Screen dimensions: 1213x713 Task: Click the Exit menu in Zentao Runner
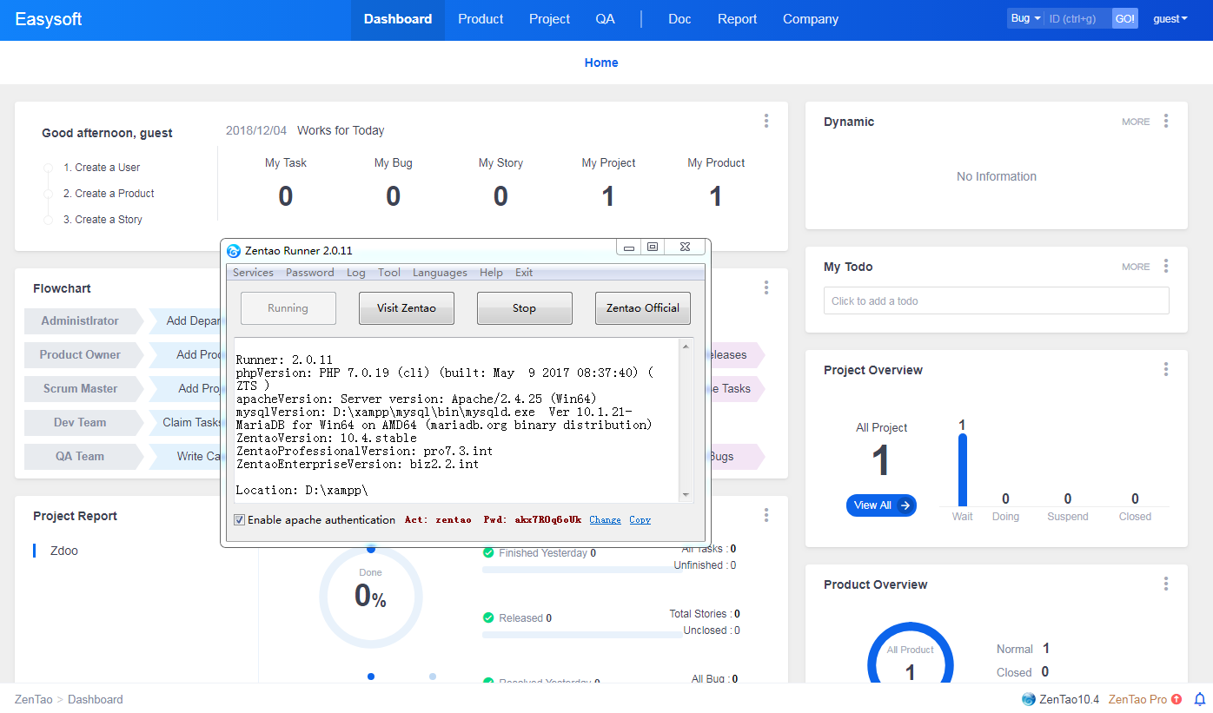click(x=524, y=273)
